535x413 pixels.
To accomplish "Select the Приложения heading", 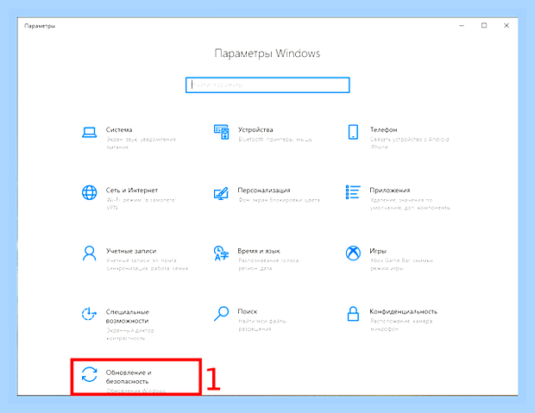I will click(390, 191).
